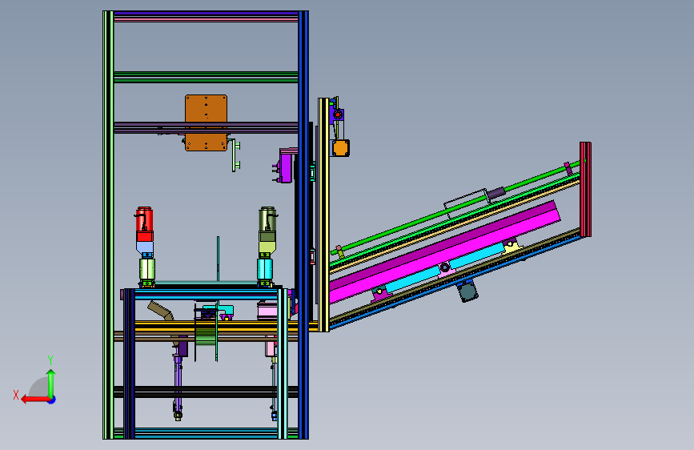Select the light green left frame column
Viewport: 694px width, 450px height.
[x=108, y=225]
